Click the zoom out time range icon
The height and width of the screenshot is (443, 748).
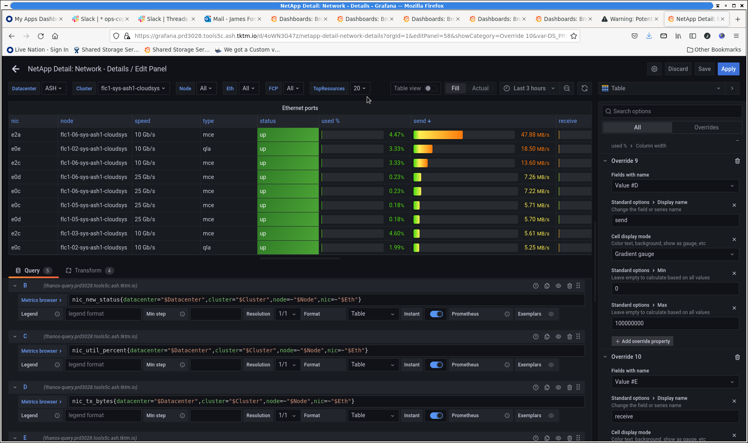point(567,88)
